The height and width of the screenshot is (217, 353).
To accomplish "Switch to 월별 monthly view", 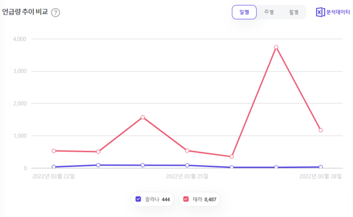I will tap(293, 12).
